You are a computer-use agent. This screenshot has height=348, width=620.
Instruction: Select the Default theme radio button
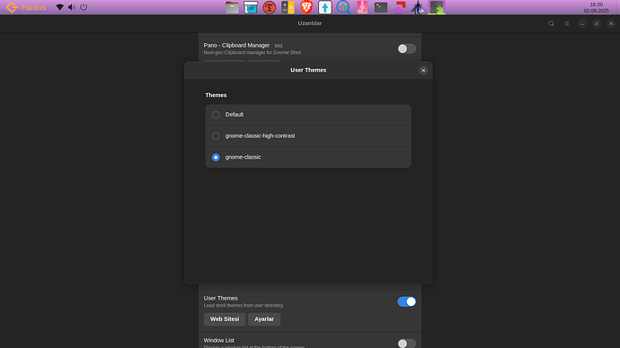point(216,115)
